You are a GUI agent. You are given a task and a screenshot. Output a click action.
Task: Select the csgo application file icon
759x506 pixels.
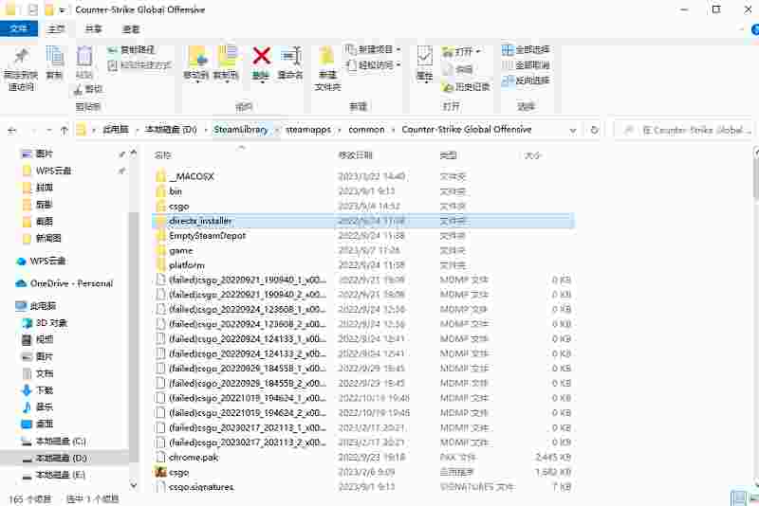[160, 472]
